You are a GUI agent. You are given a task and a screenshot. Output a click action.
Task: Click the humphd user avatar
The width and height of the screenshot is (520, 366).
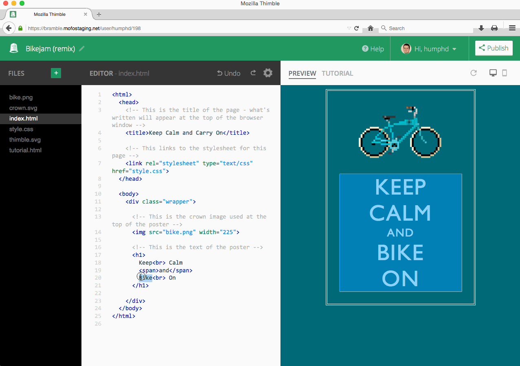click(406, 49)
